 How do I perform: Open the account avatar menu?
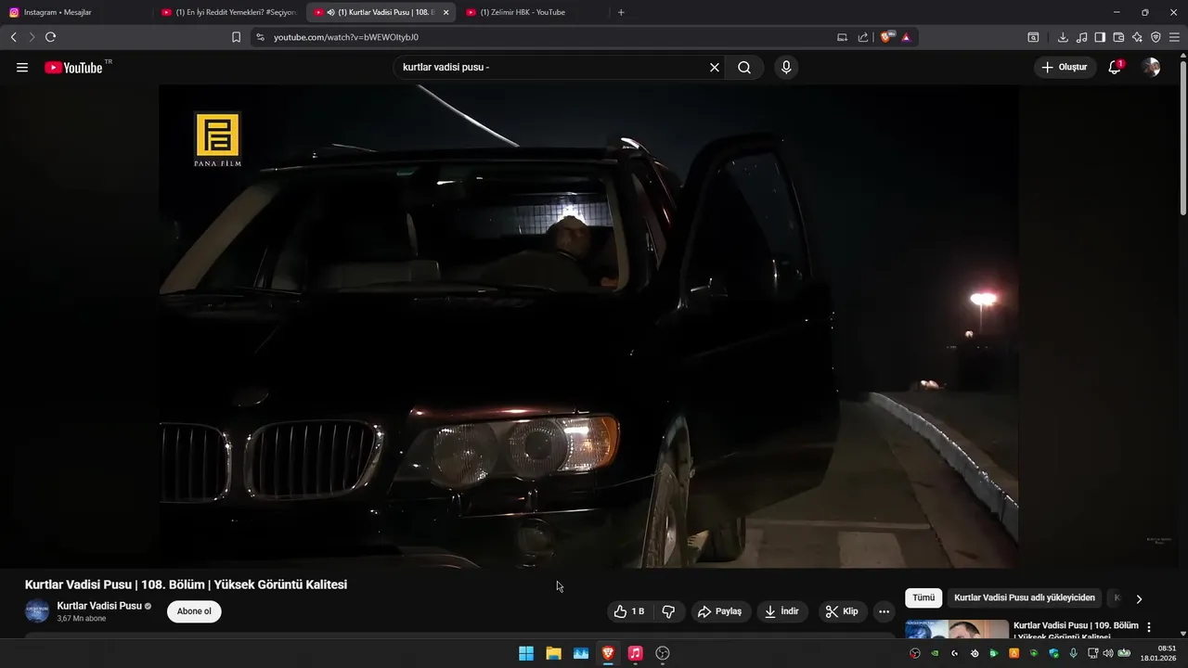click(1151, 68)
